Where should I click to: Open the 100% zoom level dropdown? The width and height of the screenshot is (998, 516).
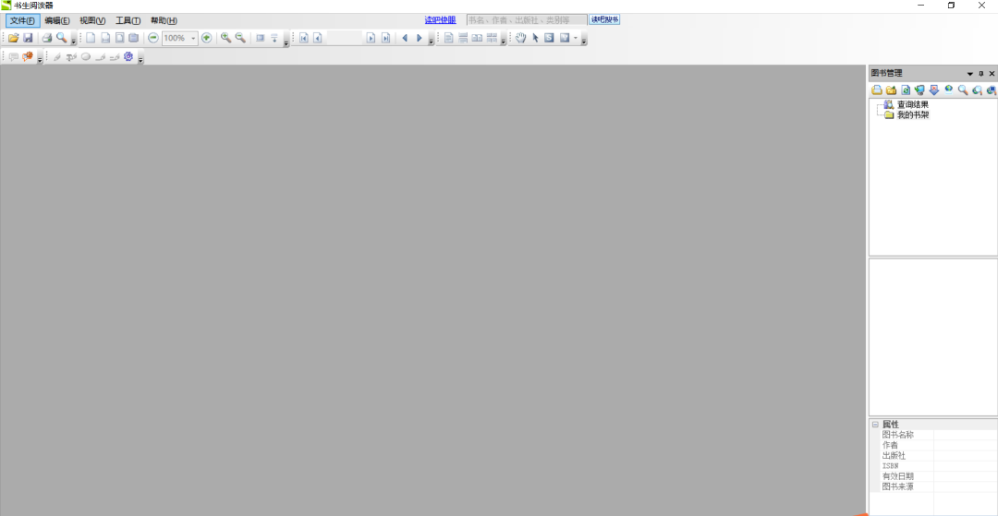pyautogui.click(x=193, y=38)
